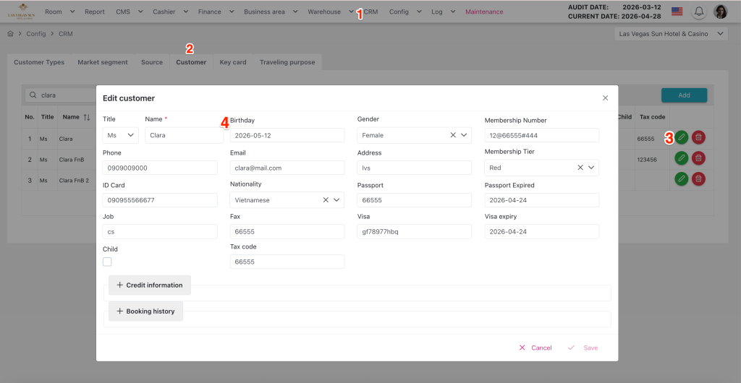Switch to the Key card tab
The width and height of the screenshot is (741, 383).
[x=233, y=62]
